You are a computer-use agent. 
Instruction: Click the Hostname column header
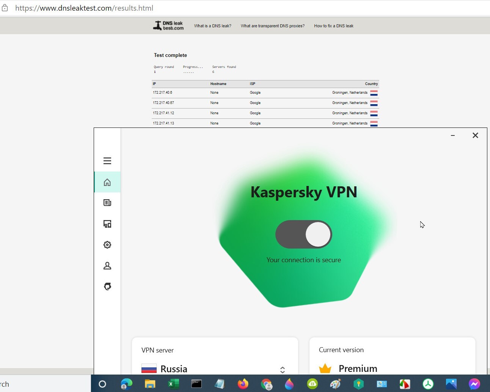[x=218, y=84]
